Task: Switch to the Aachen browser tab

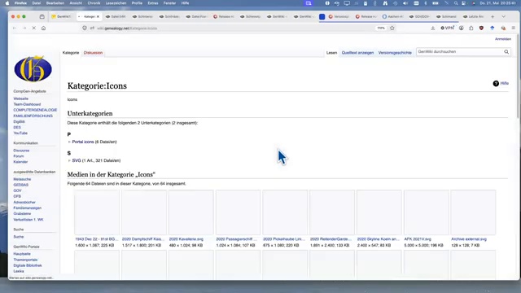Action: pos(393,16)
